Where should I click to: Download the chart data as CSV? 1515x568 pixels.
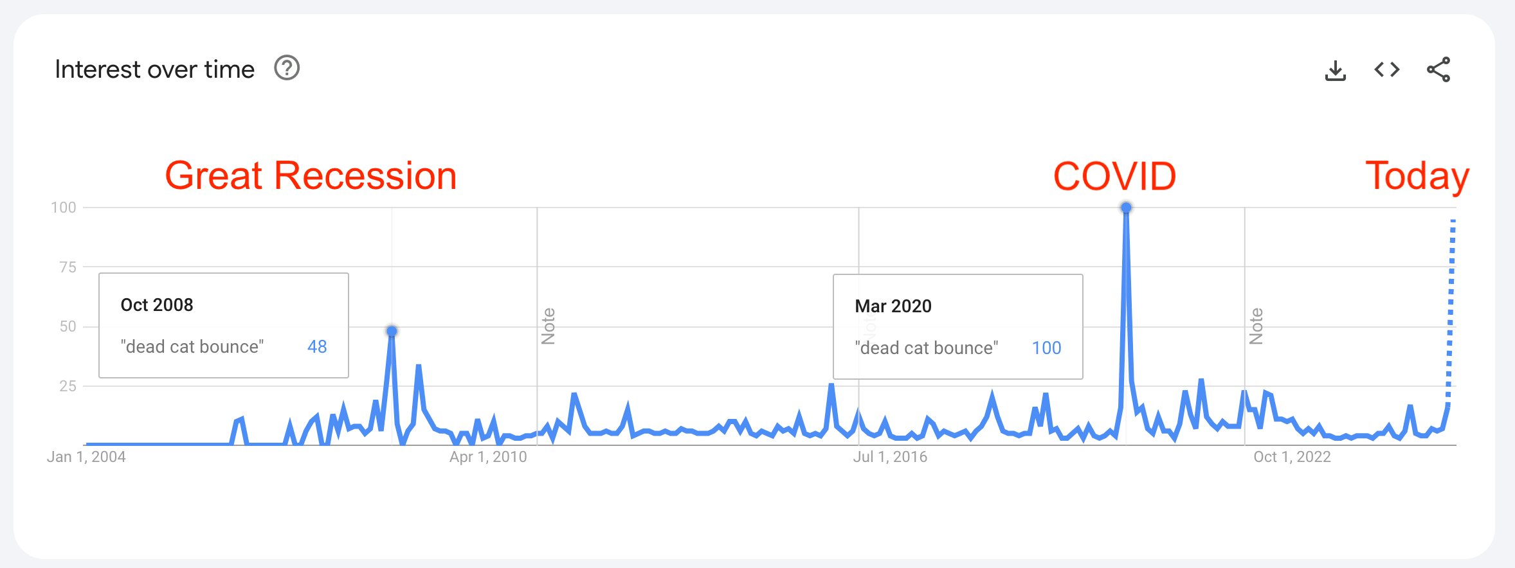tap(1335, 70)
